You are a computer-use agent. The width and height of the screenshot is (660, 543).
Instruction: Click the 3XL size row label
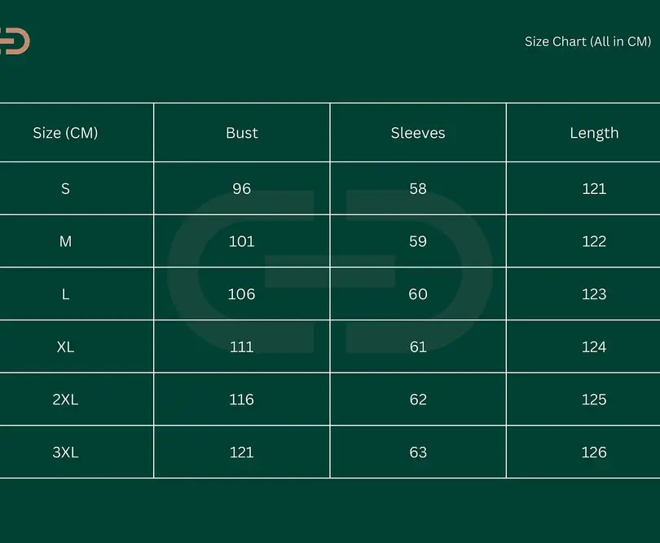[65, 452]
